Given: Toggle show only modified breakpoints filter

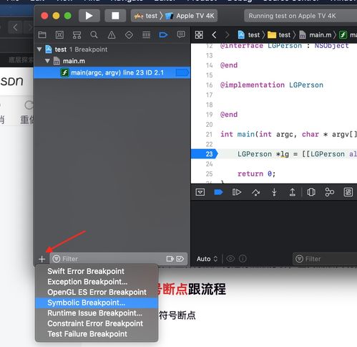Looking at the screenshot, I should coord(180,259).
